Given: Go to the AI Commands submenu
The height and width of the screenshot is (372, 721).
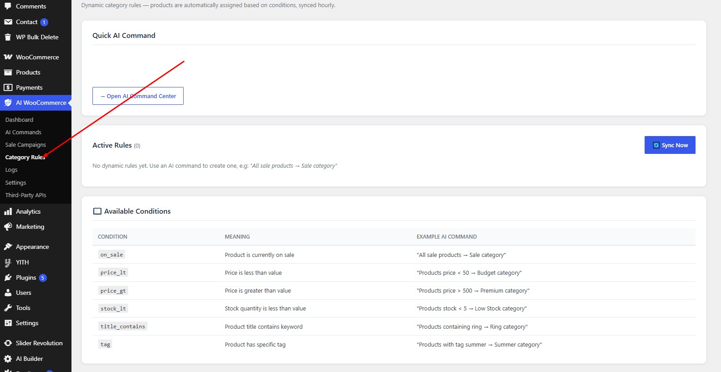Looking at the screenshot, I should 23,132.
